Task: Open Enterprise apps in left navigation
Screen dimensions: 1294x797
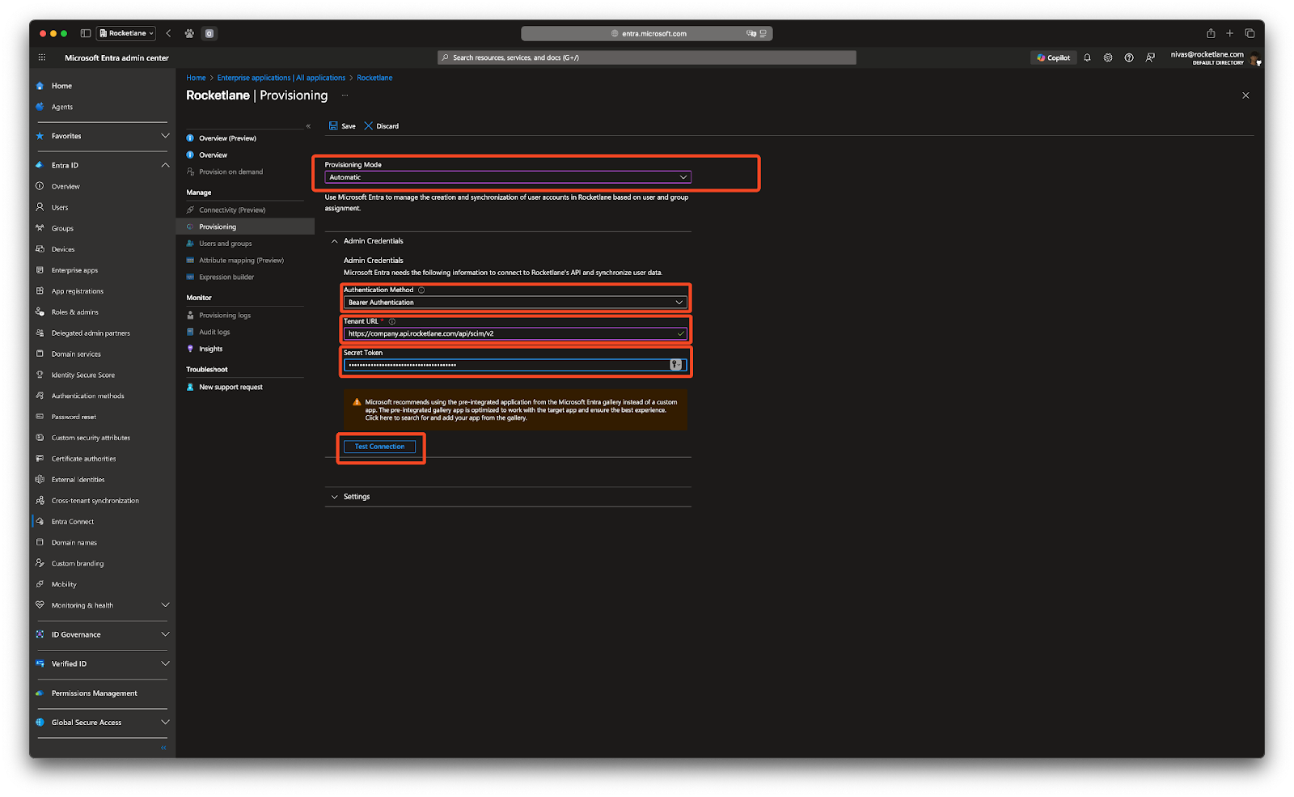Action: pyautogui.click(x=74, y=270)
